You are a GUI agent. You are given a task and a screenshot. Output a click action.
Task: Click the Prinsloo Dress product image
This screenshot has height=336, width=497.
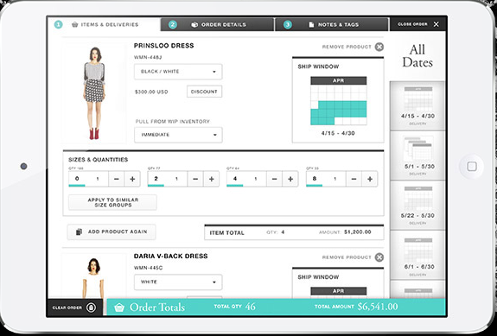pyautogui.click(x=94, y=93)
